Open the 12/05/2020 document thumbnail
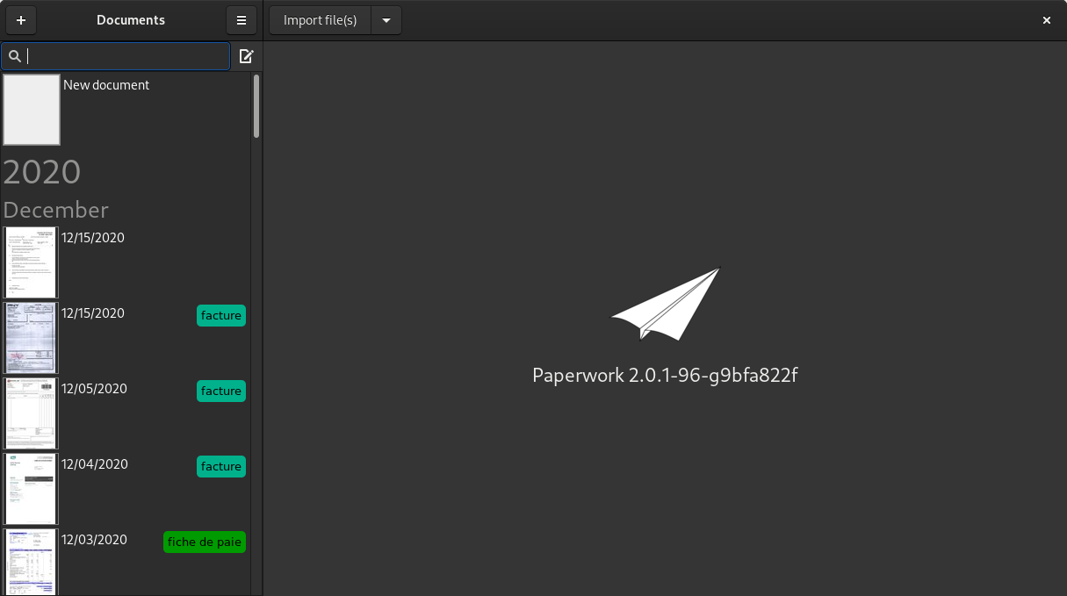 [31, 413]
